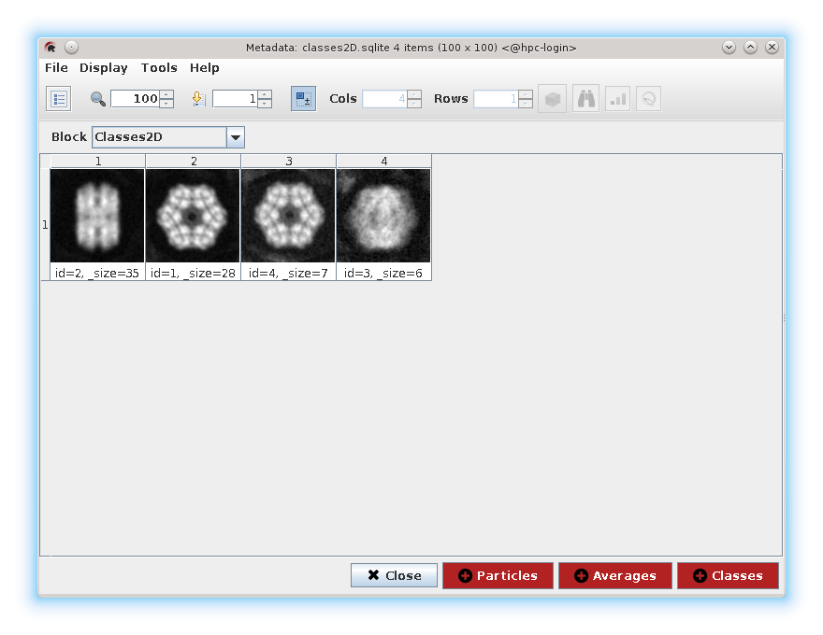Close the Metadata window with X
Viewport: 823px width, 635px height.
pyautogui.click(x=772, y=47)
